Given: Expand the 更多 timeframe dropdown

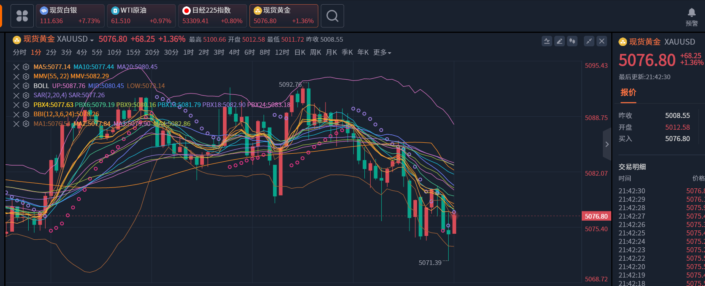Looking at the screenshot, I should (382, 53).
